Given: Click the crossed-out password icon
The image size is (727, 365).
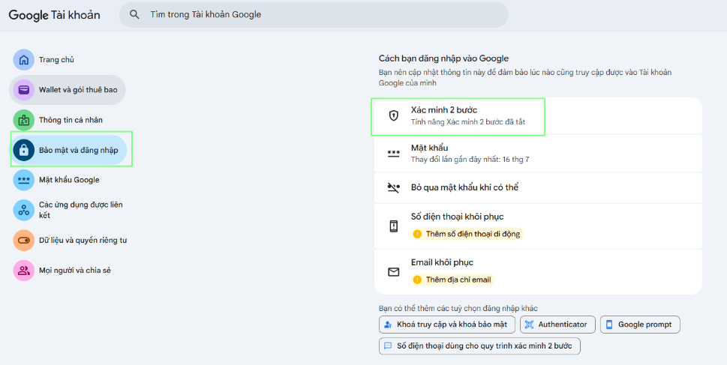Looking at the screenshot, I should point(393,187).
